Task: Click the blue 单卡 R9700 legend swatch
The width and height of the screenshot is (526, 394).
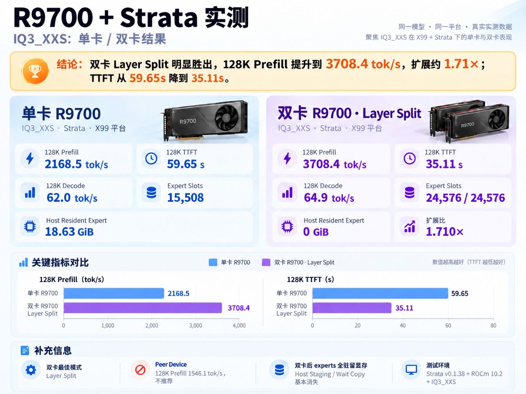Action: [213, 262]
